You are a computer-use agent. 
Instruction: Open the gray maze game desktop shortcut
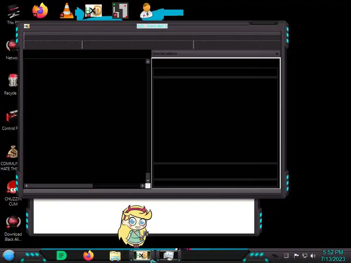coord(120,11)
